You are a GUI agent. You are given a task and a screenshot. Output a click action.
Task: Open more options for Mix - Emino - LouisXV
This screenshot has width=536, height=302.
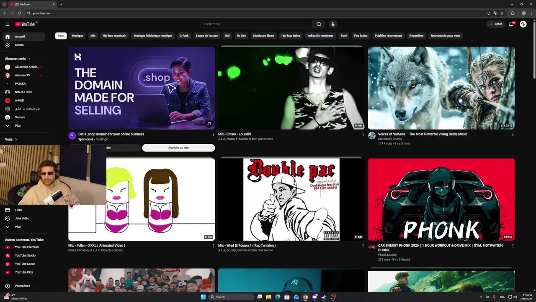[x=363, y=135]
